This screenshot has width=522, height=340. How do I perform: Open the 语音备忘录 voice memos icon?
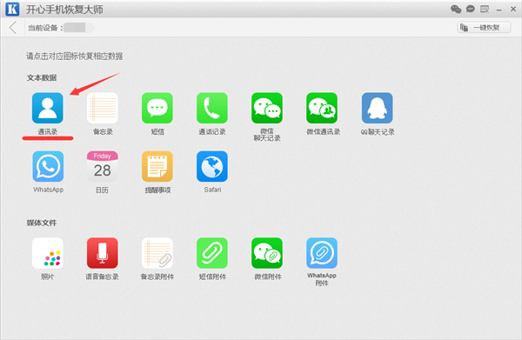(x=102, y=253)
